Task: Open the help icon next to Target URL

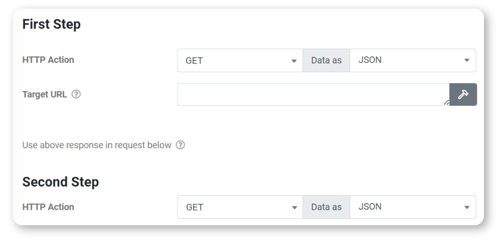Action: point(76,94)
